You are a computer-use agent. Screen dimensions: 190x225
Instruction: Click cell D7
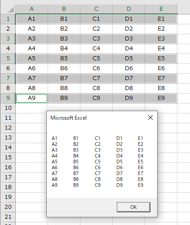129,78
